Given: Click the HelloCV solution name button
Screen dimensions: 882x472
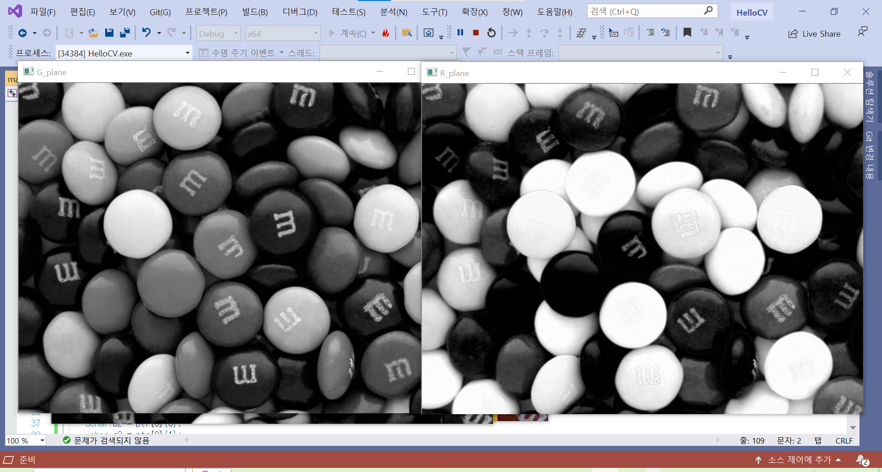Looking at the screenshot, I should 752,12.
